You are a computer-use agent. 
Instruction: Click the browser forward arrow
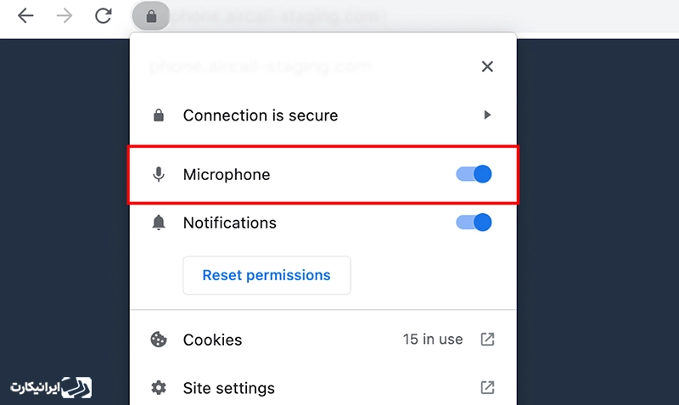click(x=65, y=16)
